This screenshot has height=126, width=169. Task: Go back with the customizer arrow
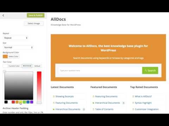point(3,15)
